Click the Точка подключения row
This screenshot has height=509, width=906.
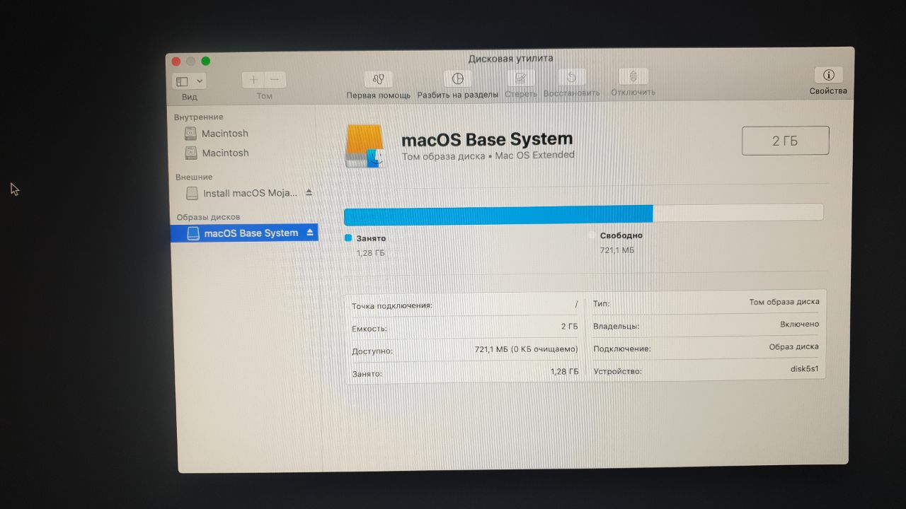[x=465, y=305]
